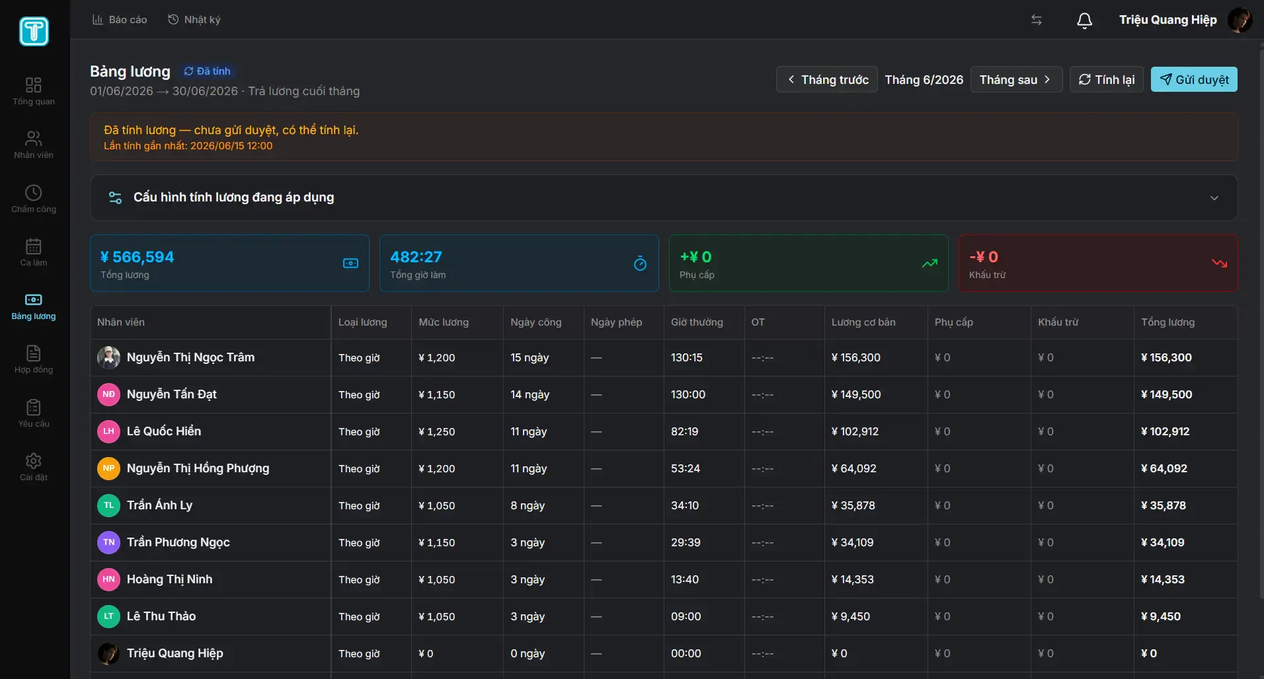Expand Cấu hình tính lương đang áp dụng

pyautogui.click(x=664, y=197)
